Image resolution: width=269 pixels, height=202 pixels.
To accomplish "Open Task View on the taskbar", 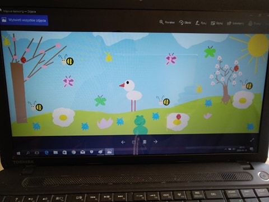I will 37,153.
